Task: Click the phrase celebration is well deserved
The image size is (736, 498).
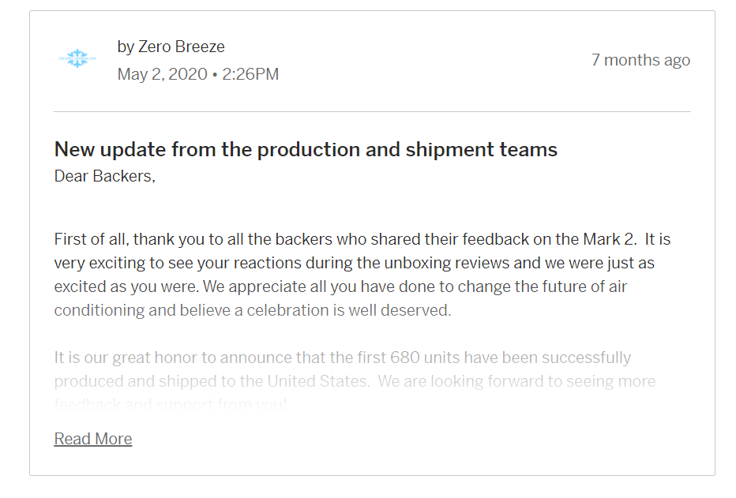Action: (x=349, y=310)
